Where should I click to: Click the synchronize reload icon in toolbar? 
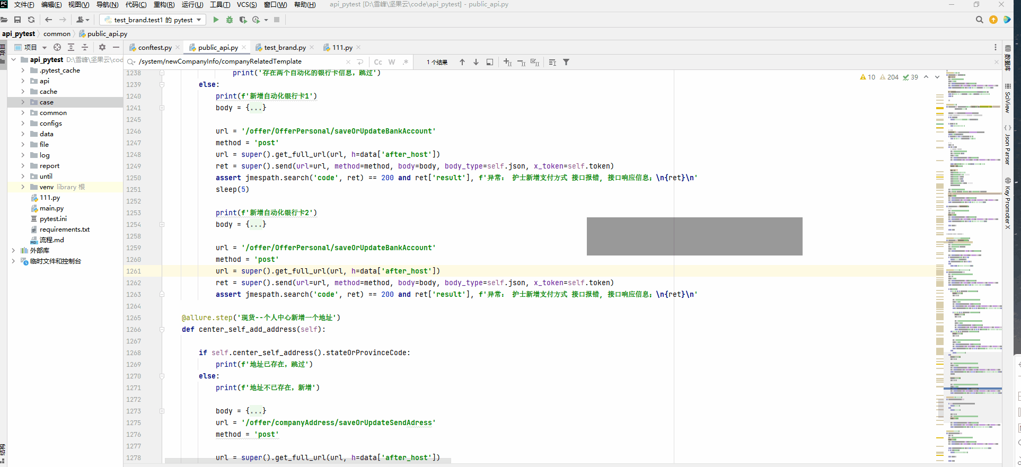pos(31,20)
